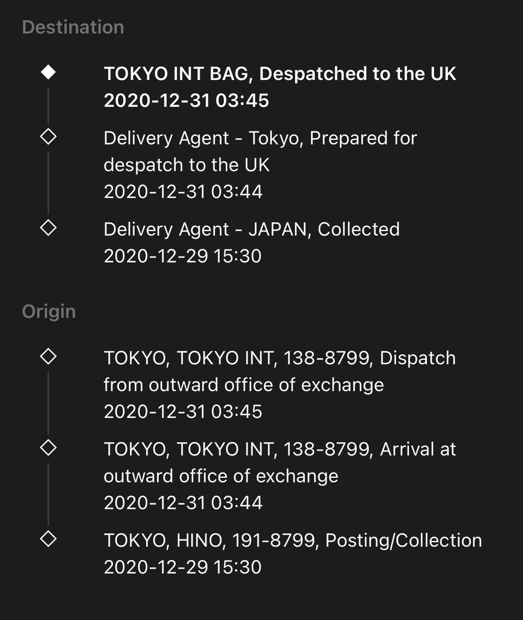
Task: Click the 15:30 timestamp under JAPAN, Collected
Action: (x=182, y=256)
